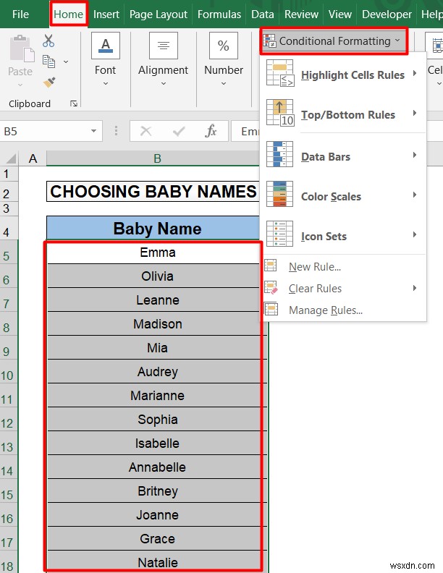443x573 pixels.
Task: Select the Format Painter brush icon
Action: click(x=49, y=82)
